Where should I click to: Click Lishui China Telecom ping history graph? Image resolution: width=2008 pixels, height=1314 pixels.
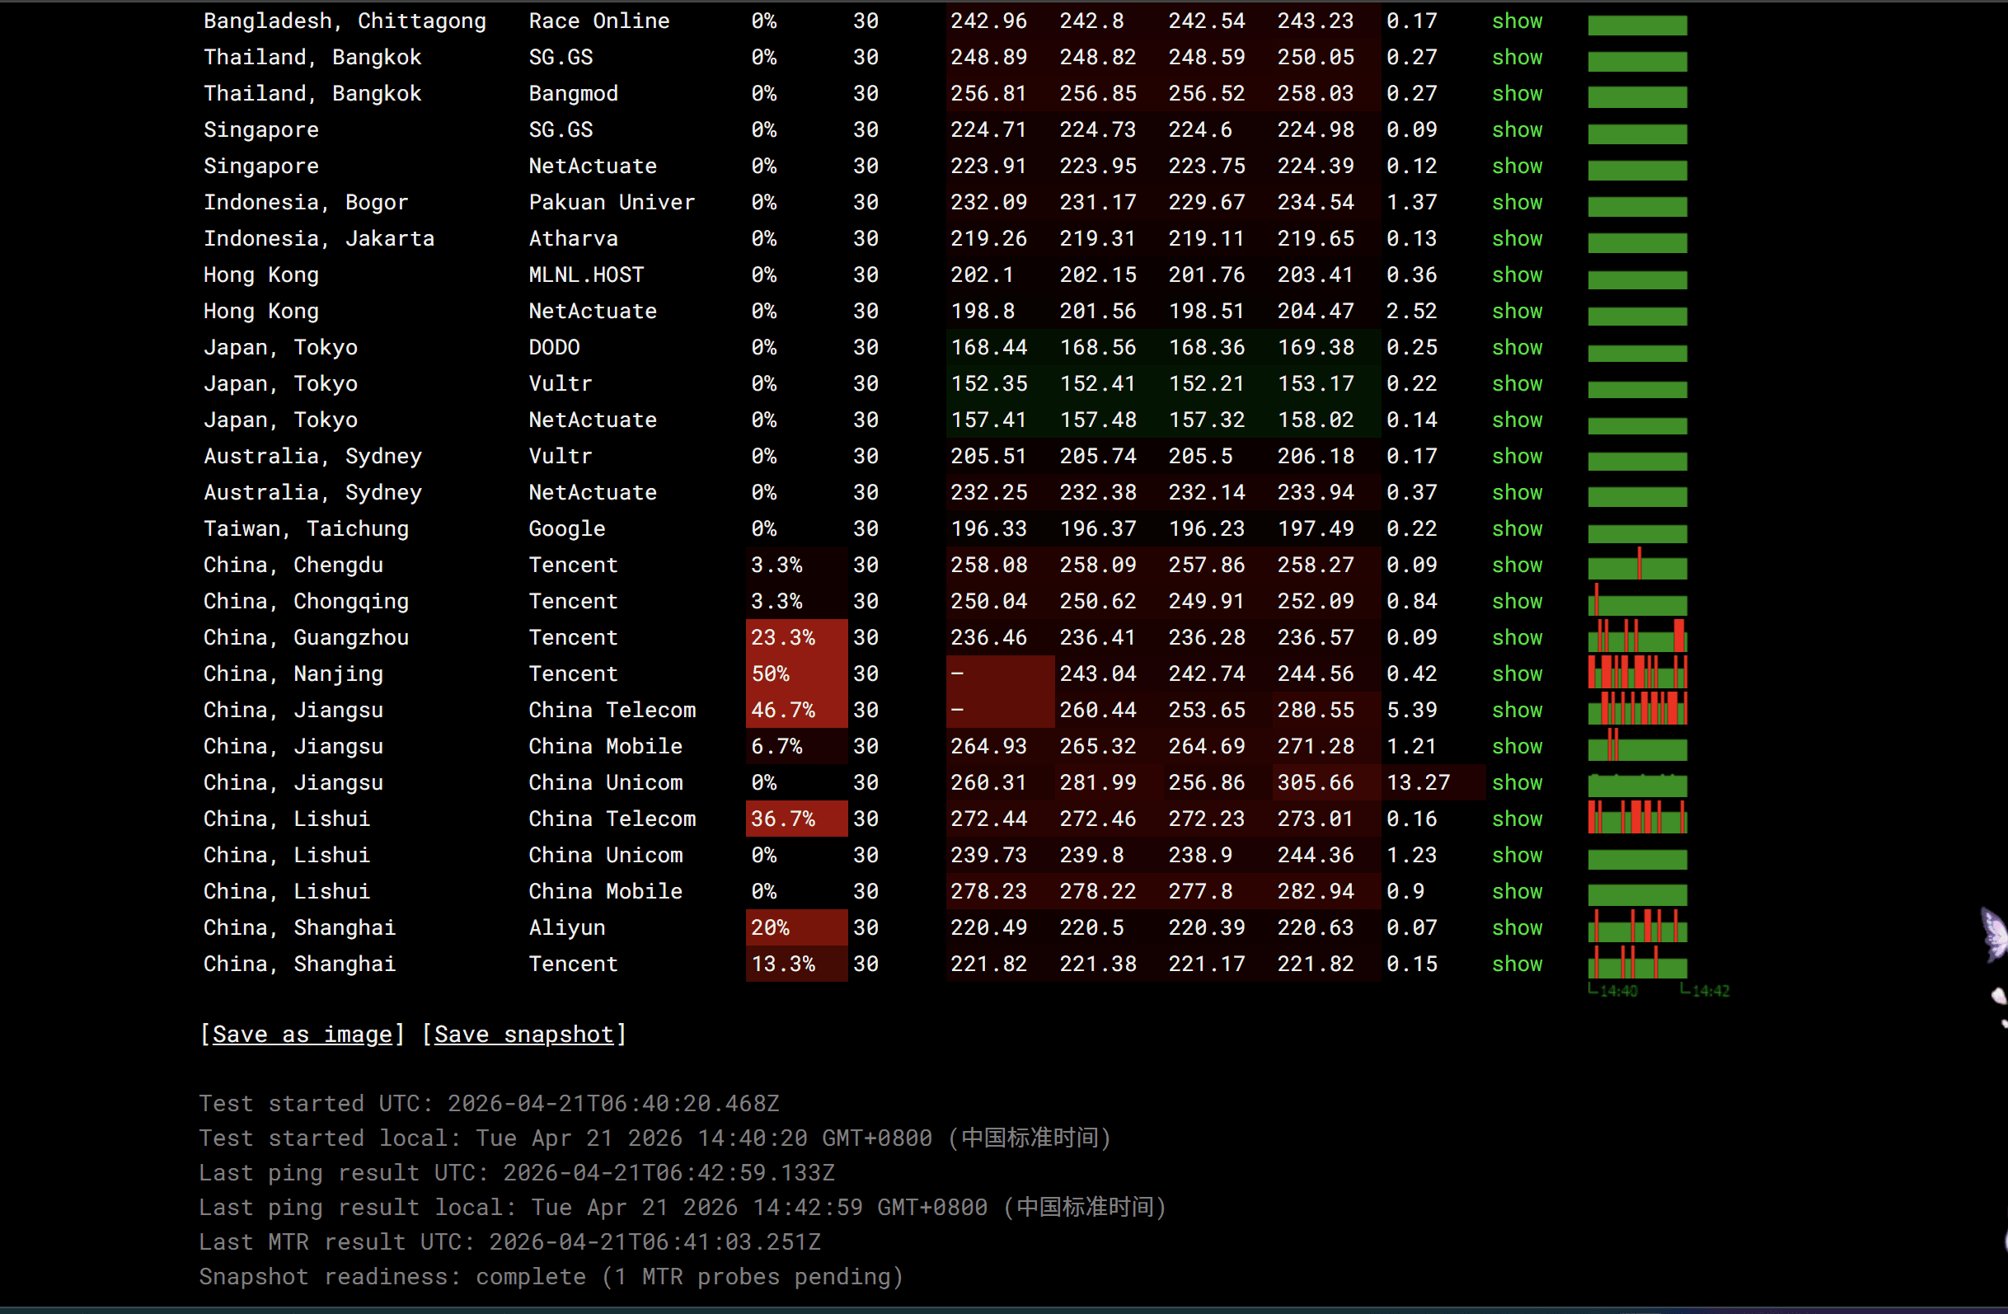click(x=1637, y=818)
